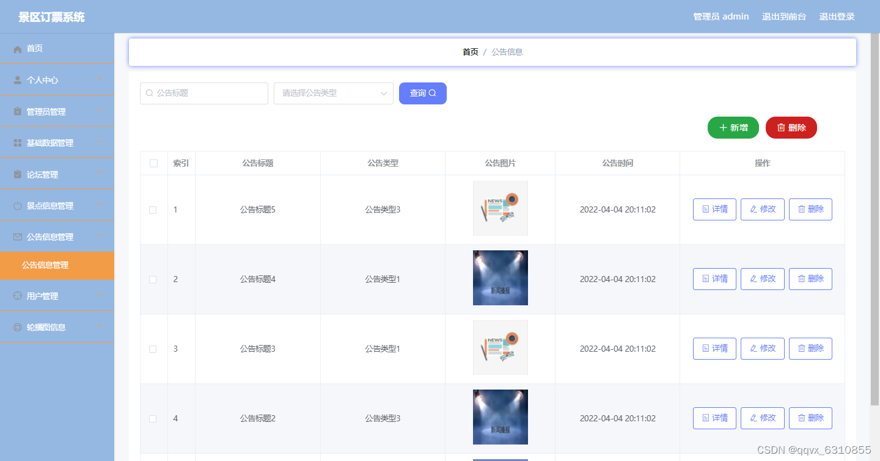Screen dimensions: 880x461
Task: Select the highlighted 公告信息管理 submenu item
Action: (x=57, y=266)
